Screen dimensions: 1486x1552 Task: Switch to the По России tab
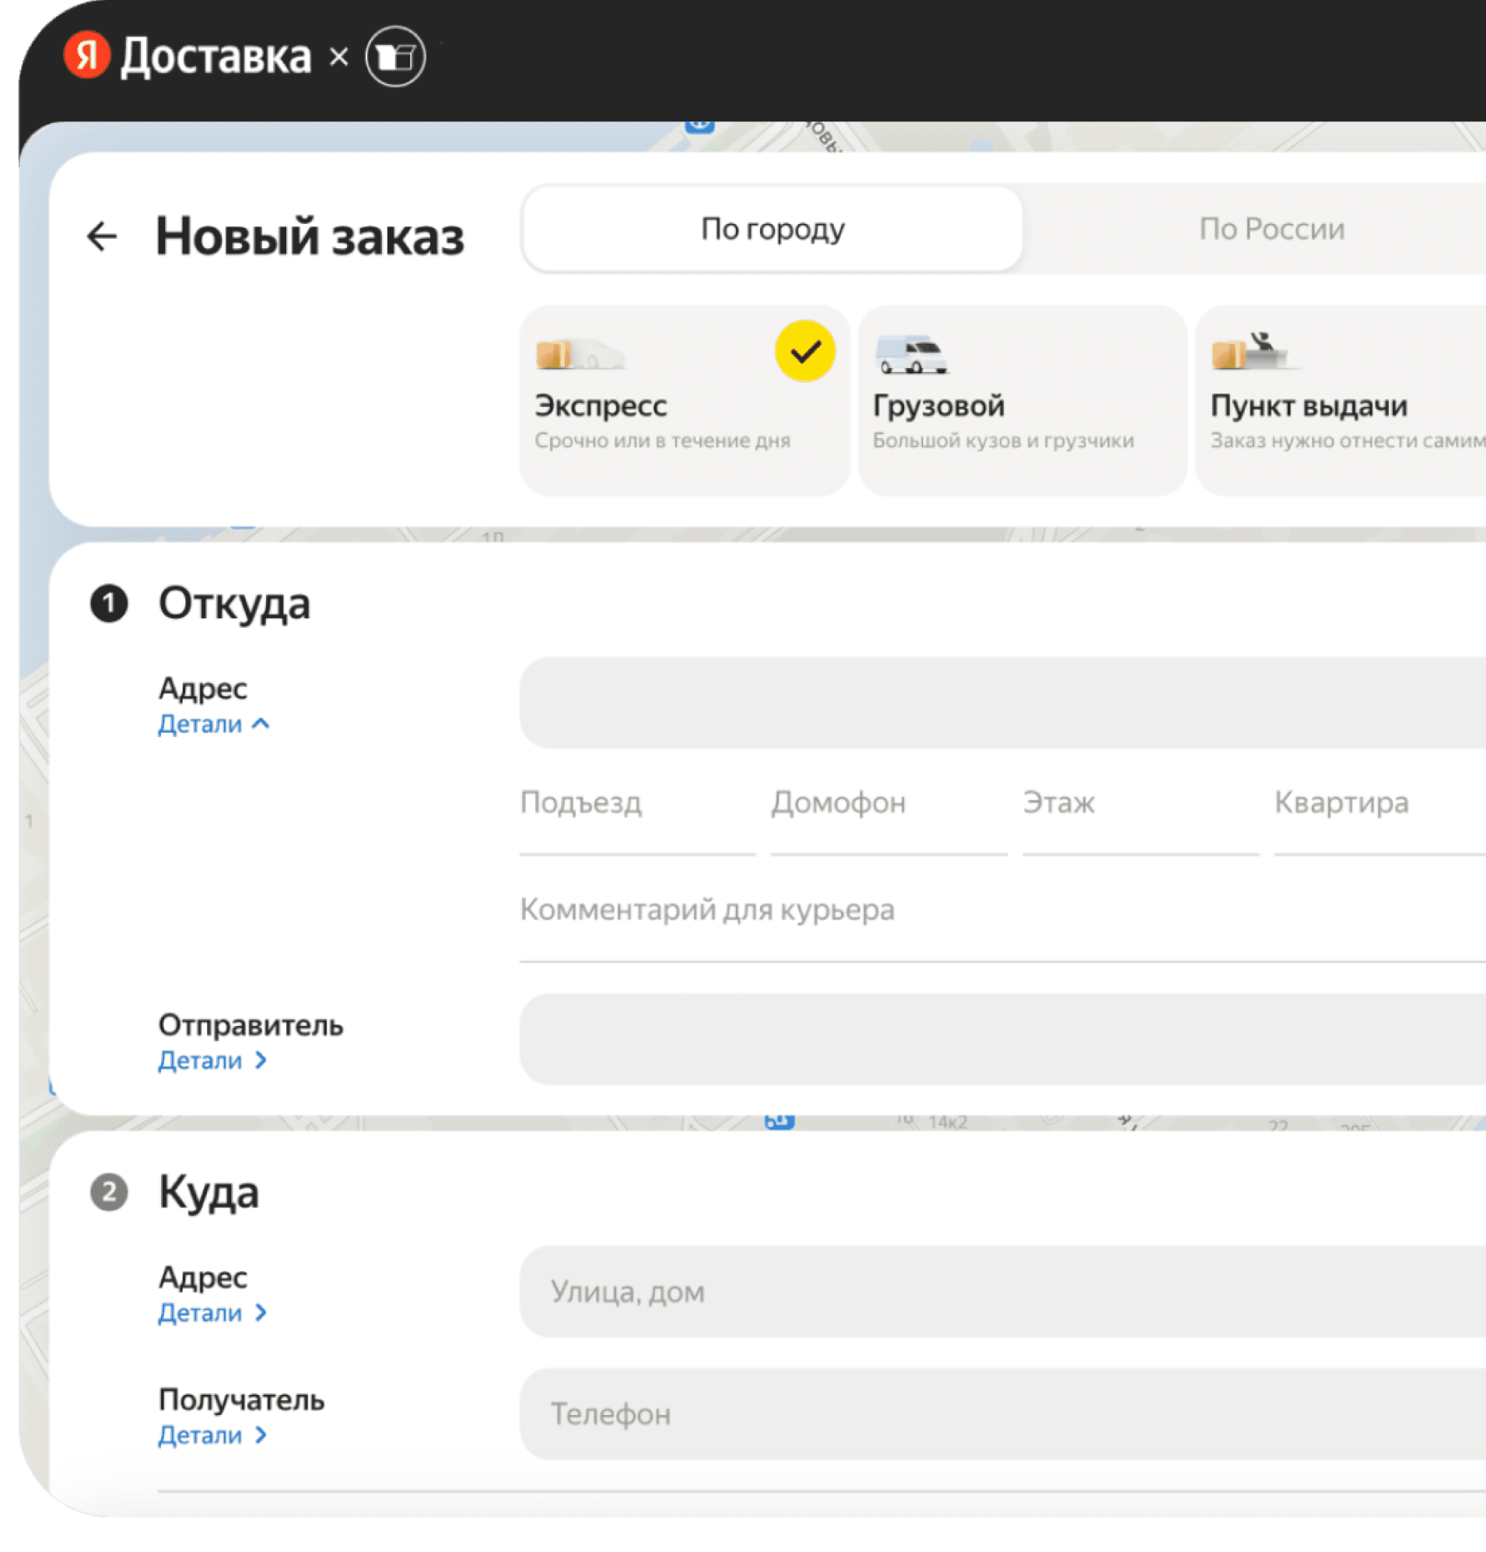tap(1270, 229)
